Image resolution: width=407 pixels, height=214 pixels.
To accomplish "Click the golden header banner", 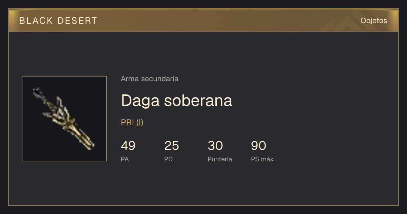I will tap(203, 20).
